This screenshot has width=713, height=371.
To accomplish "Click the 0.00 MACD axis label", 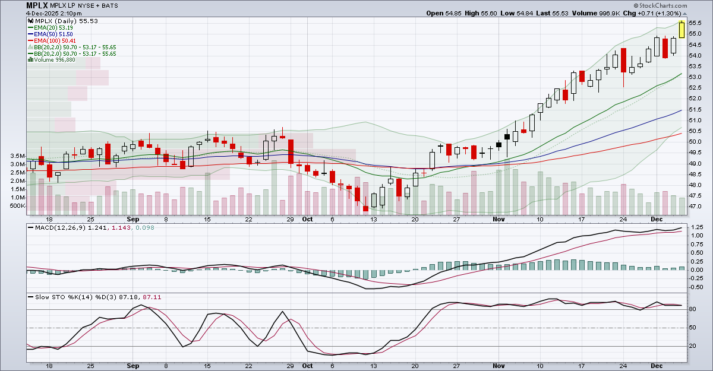I will (x=697, y=269).
